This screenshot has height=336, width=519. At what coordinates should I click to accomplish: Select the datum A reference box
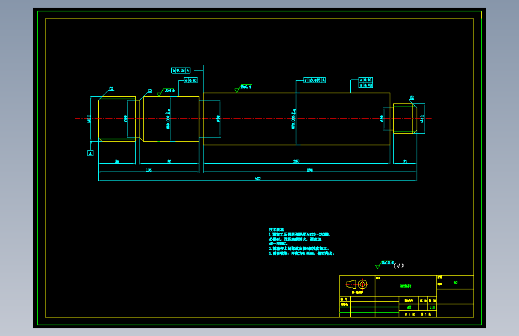[90, 153]
